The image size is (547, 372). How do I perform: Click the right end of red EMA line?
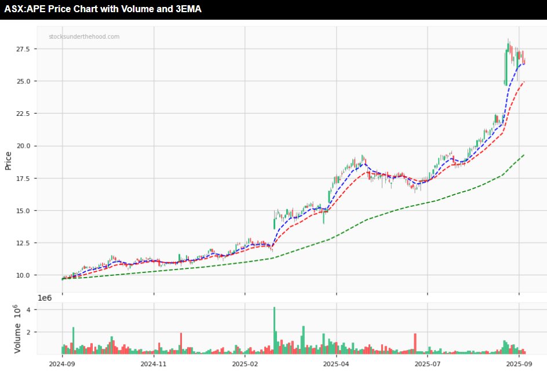click(524, 82)
